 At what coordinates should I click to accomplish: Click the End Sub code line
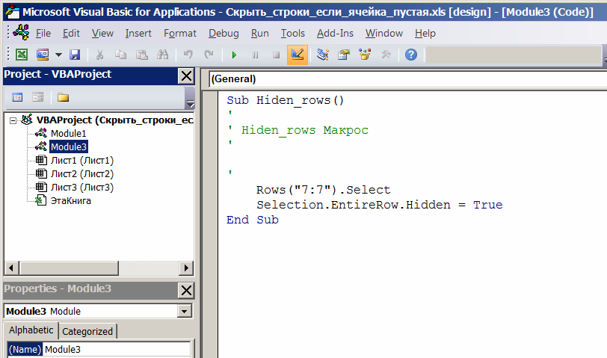click(253, 220)
